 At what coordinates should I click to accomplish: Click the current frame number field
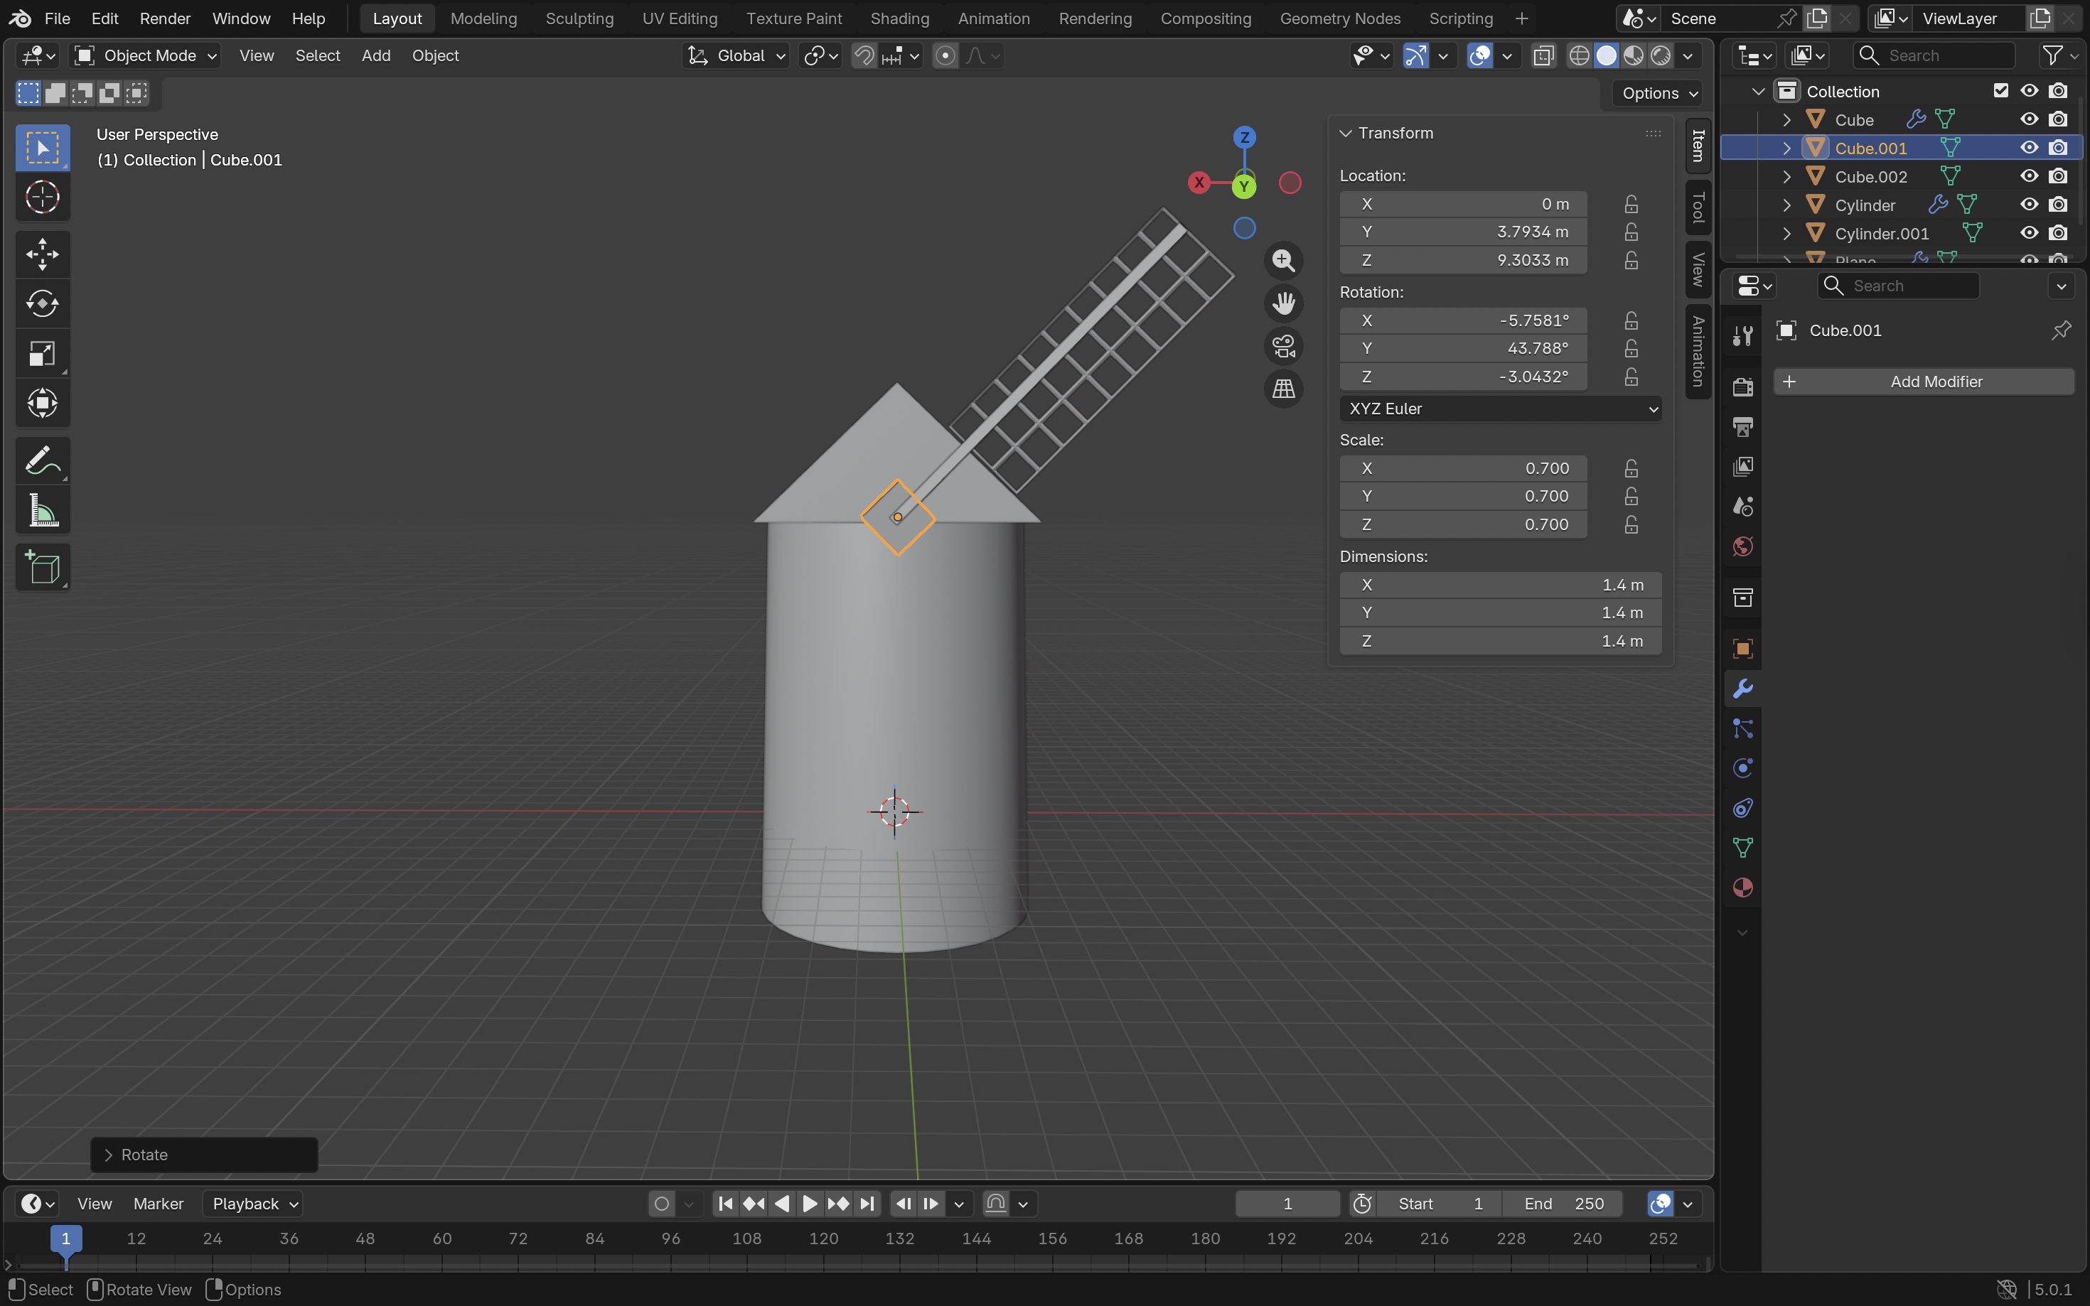1287,1203
